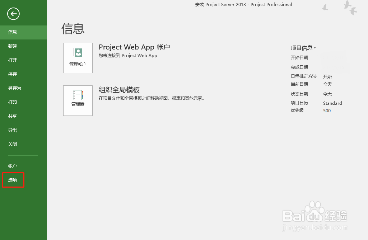Click the 组织全局模板 heading

119,90
